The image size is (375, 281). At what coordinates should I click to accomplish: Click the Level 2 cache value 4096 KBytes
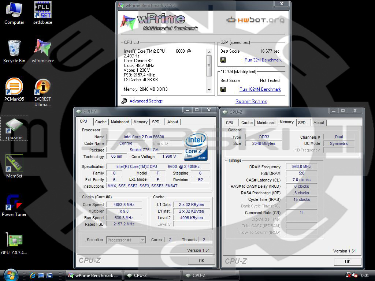[x=191, y=218]
